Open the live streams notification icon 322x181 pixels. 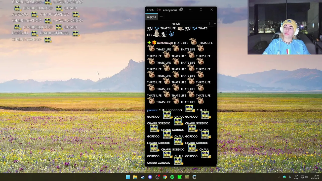(x=158, y=10)
